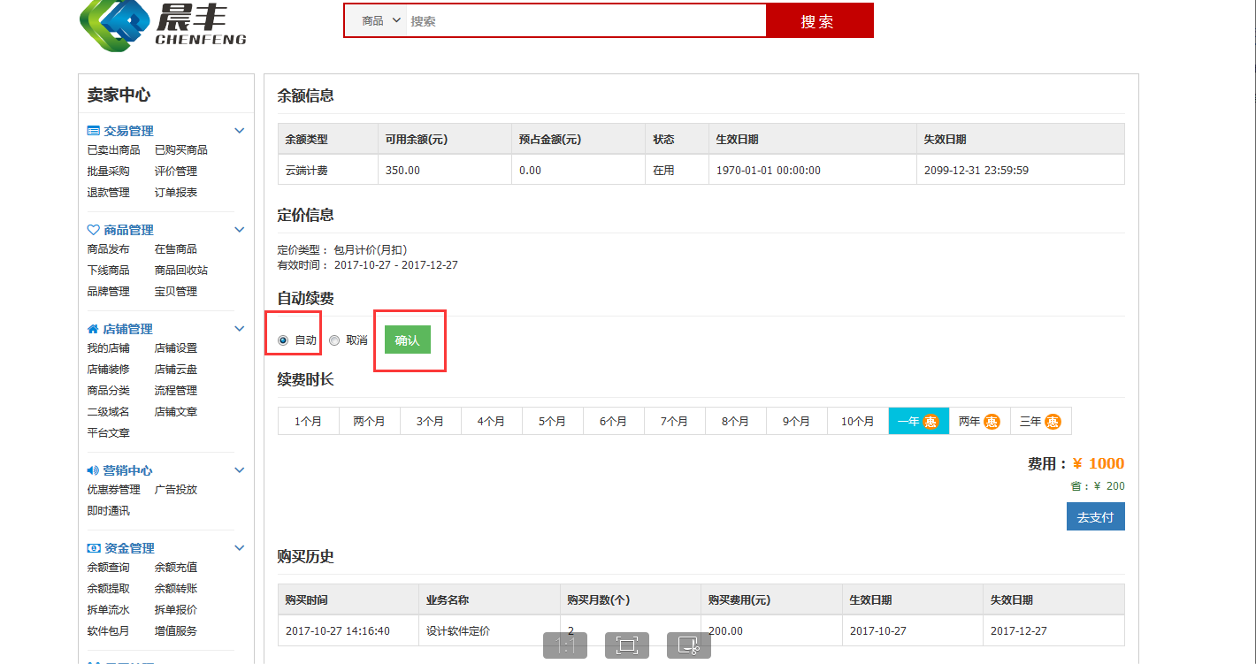Viewport: 1256px width, 664px height.
Task: Select the 三年 discounted duration
Action: (1041, 421)
